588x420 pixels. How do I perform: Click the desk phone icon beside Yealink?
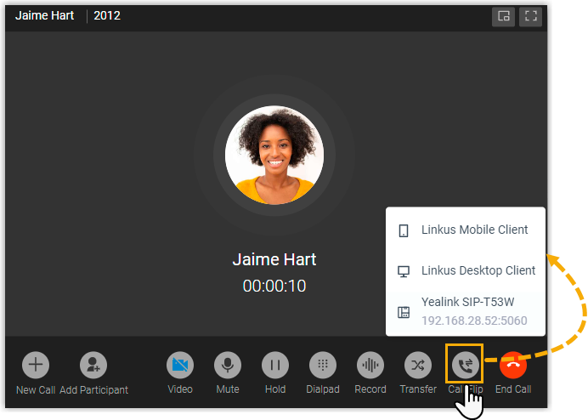[x=404, y=312]
